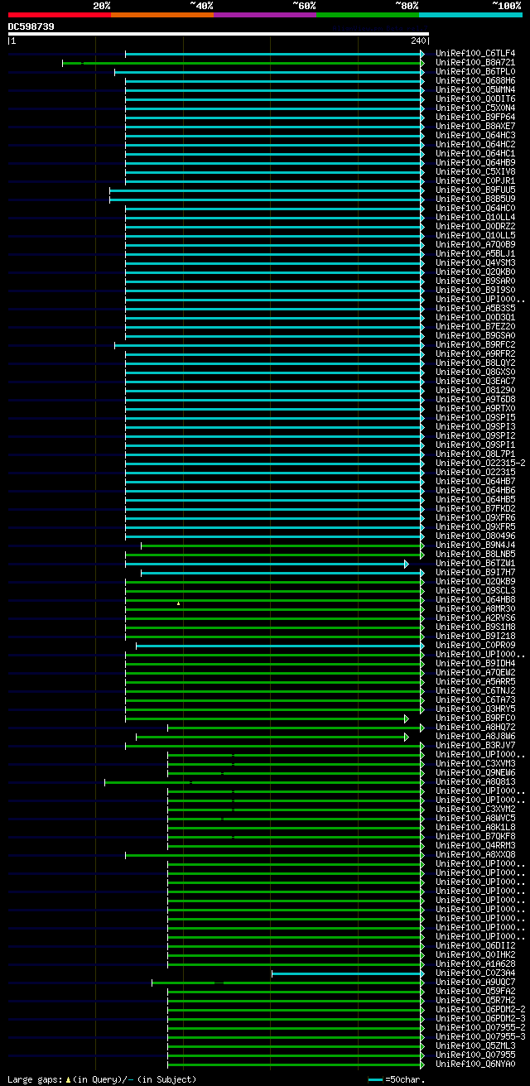The width and height of the screenshot is (530, 1086).
Task: Select the UniRef100_A9UQC7 label
Action: pos(475,983)
